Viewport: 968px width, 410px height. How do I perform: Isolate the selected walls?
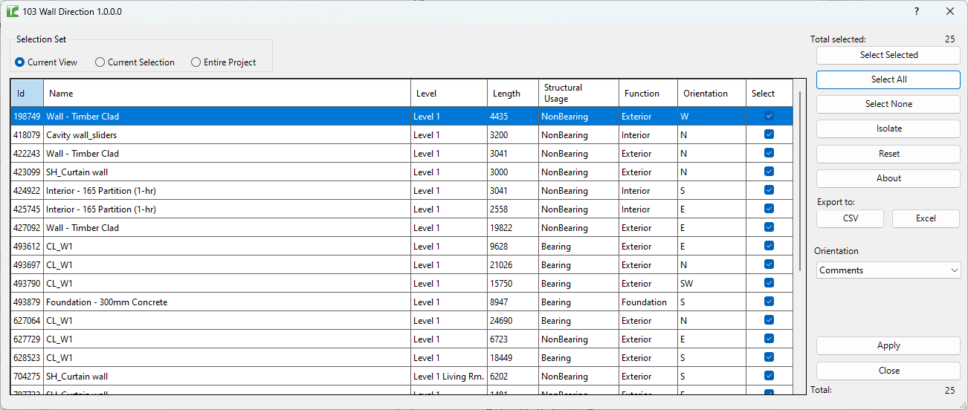click(888, 128)
